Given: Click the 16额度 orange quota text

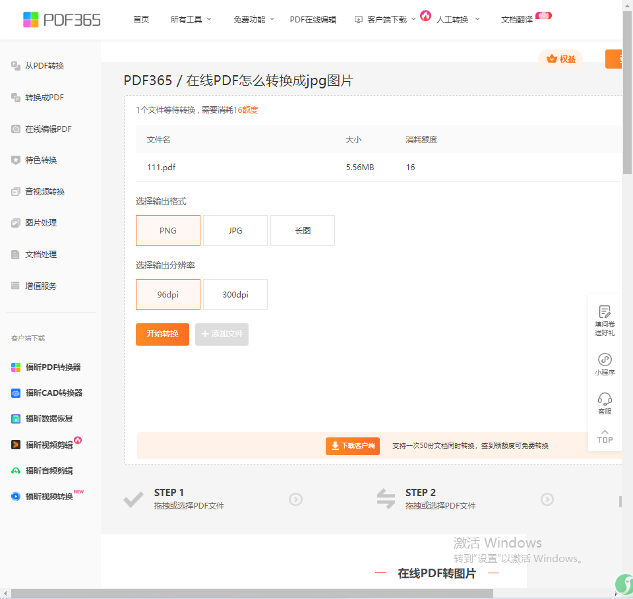Looking at the screenshot, I should [x=245, y=110].
